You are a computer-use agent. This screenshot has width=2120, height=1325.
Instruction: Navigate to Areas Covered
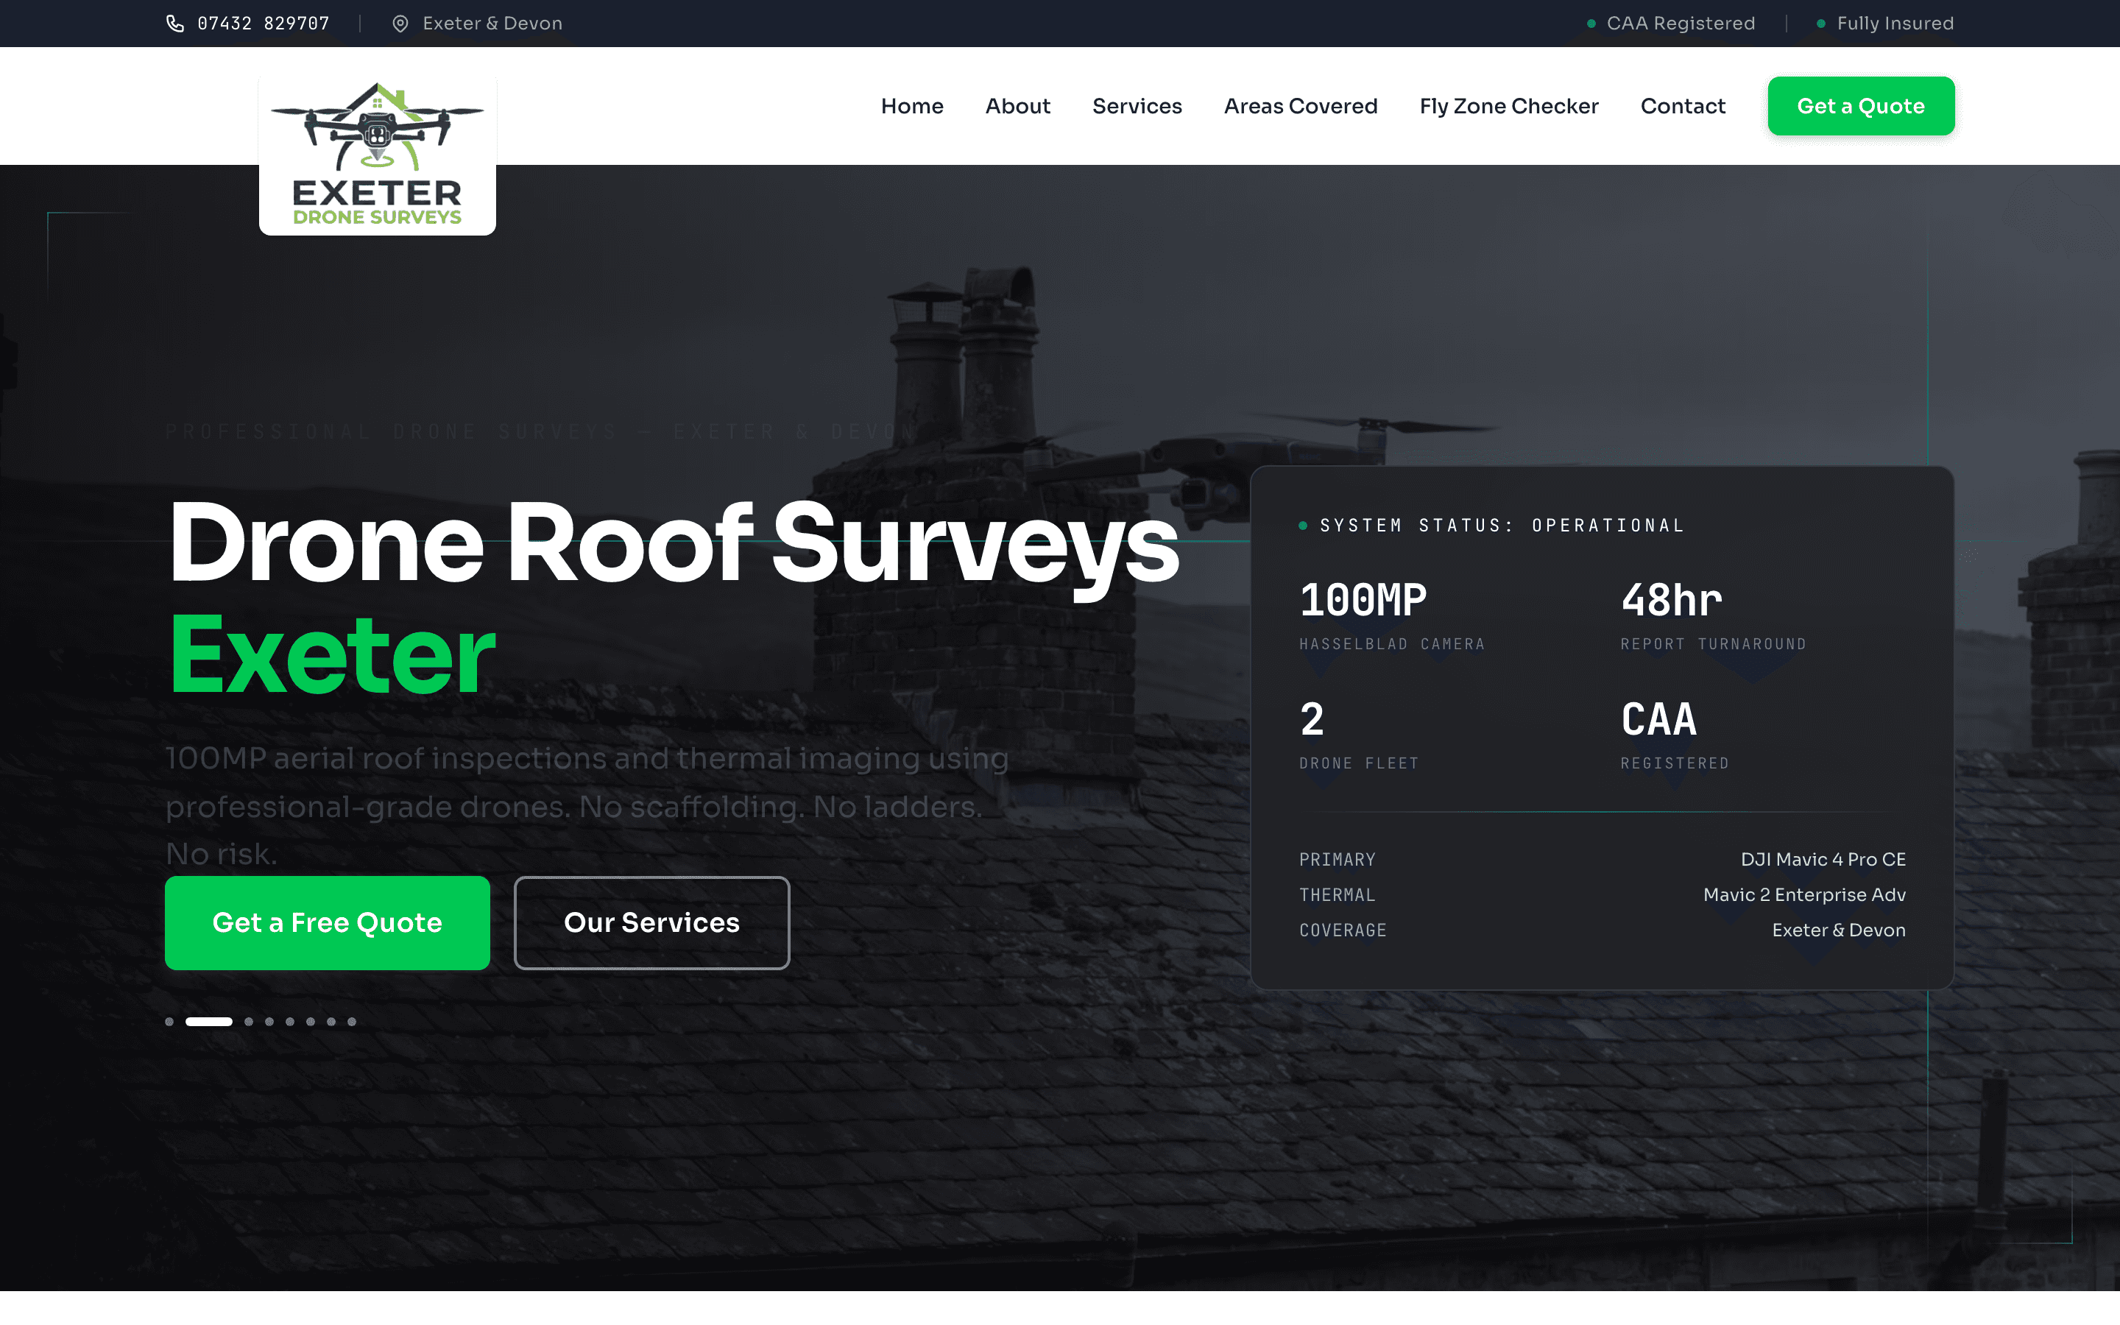click(1300, 106)
